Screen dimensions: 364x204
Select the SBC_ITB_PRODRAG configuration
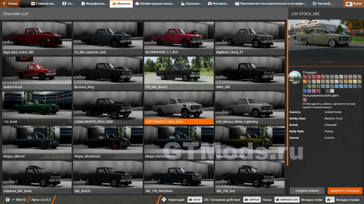tap(179, 177)
